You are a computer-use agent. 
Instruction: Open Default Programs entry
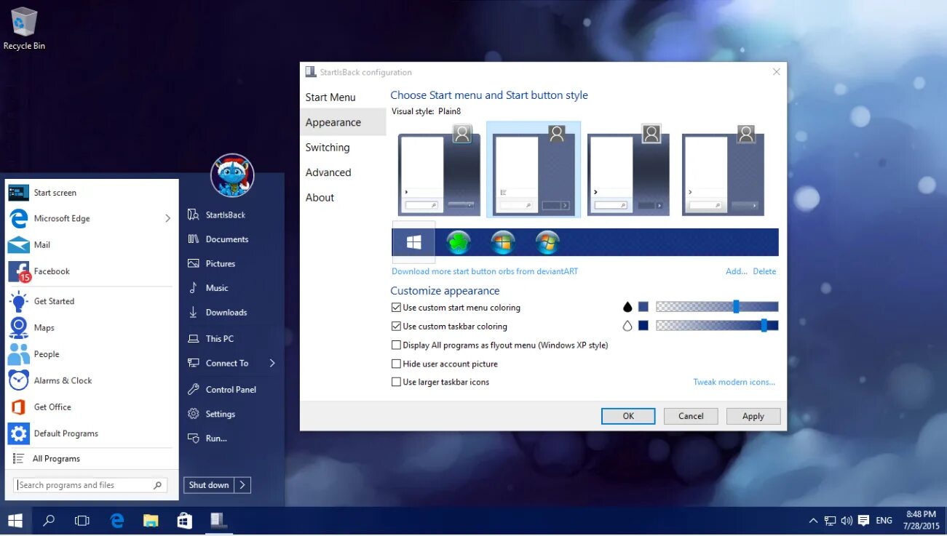point(91,433)
